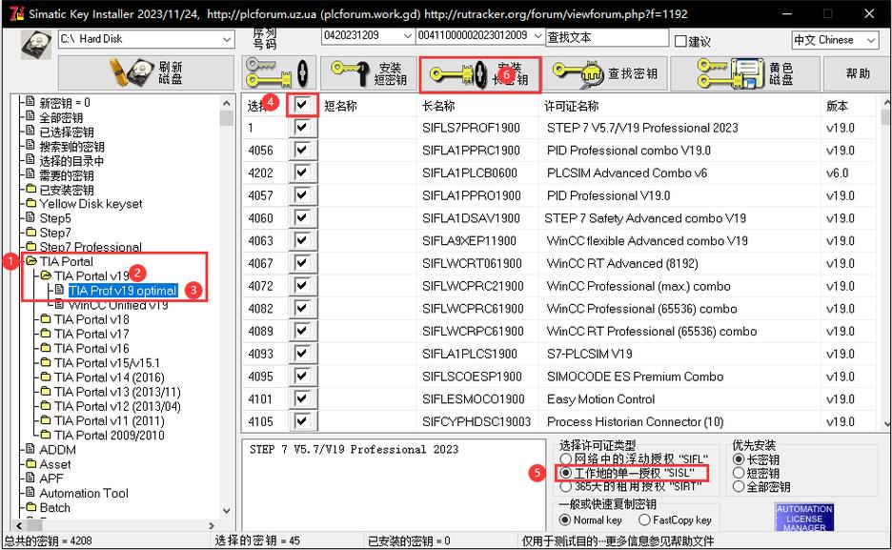Click the find key button (查找密钥)

pyautogui.click(x=604, y=73)
